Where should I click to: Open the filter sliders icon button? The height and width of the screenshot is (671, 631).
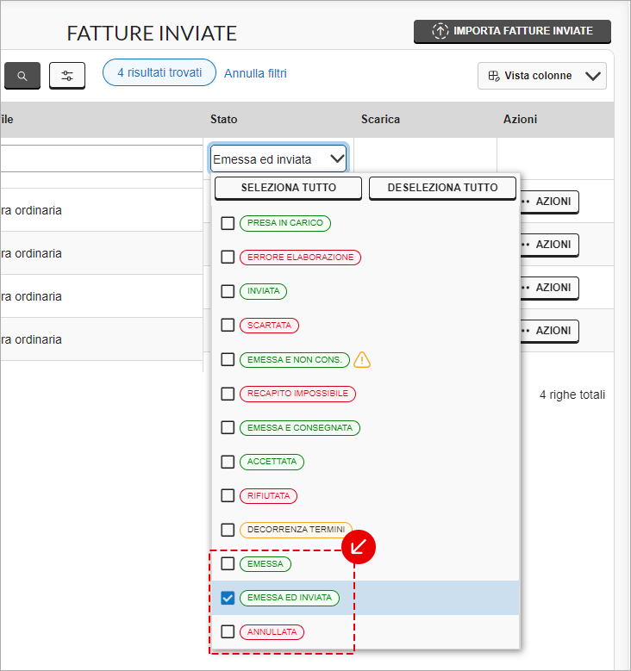67,76
